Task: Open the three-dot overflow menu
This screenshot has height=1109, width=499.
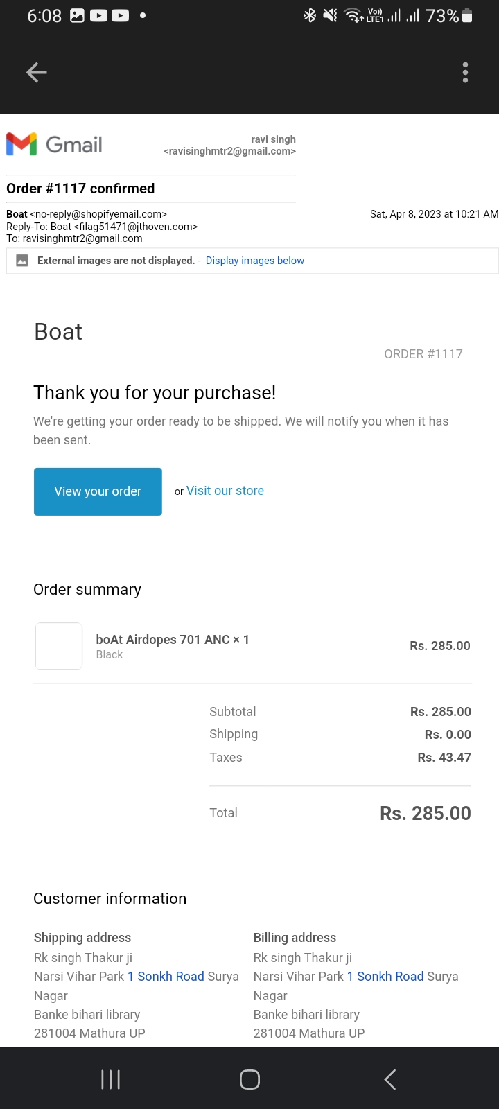Action: (x=465, y=72)
